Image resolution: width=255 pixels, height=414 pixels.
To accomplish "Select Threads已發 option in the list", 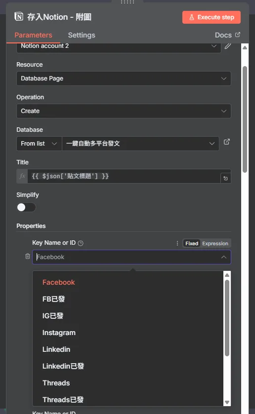I will click(128, 400).
